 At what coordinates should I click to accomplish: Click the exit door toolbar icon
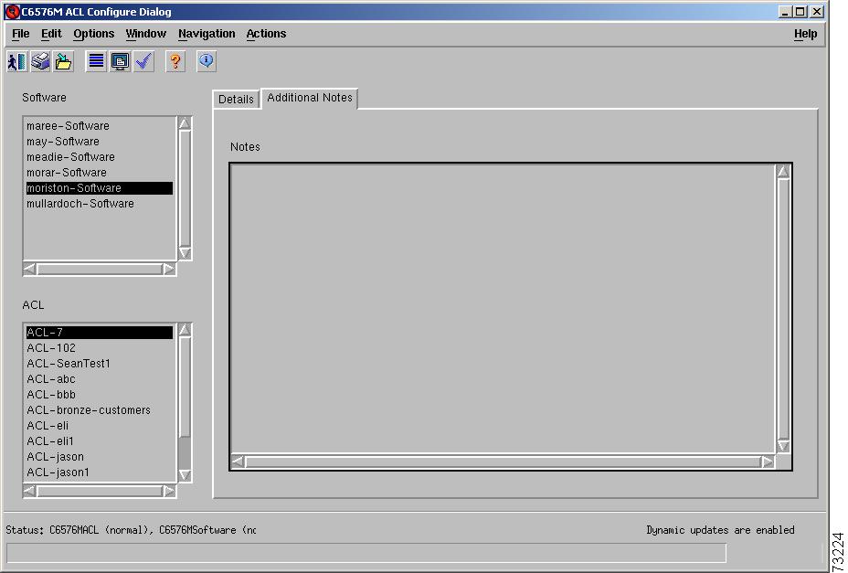(16, 61)
